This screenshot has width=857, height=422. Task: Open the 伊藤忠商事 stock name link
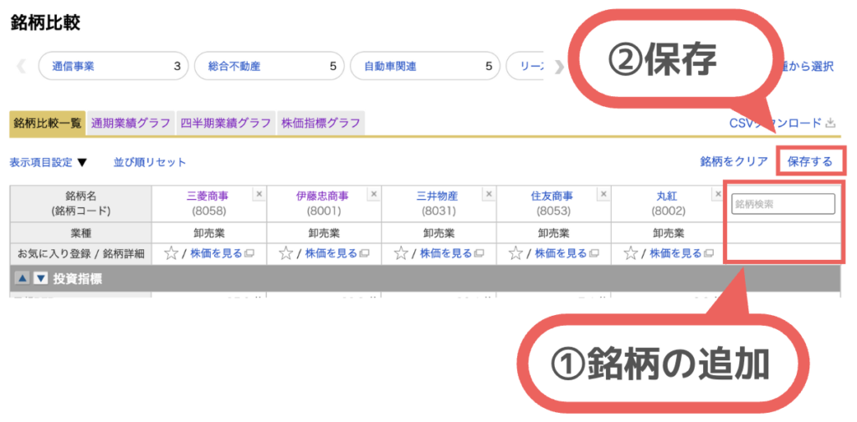pos(322,196)
